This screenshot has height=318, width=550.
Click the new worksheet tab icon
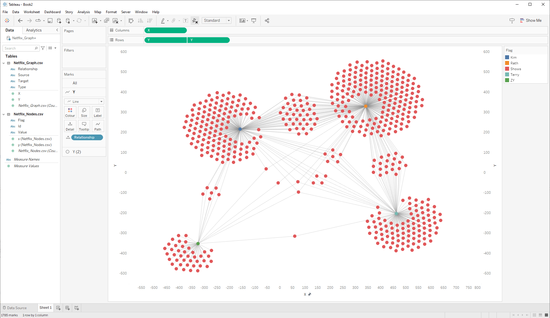point(58,308)
